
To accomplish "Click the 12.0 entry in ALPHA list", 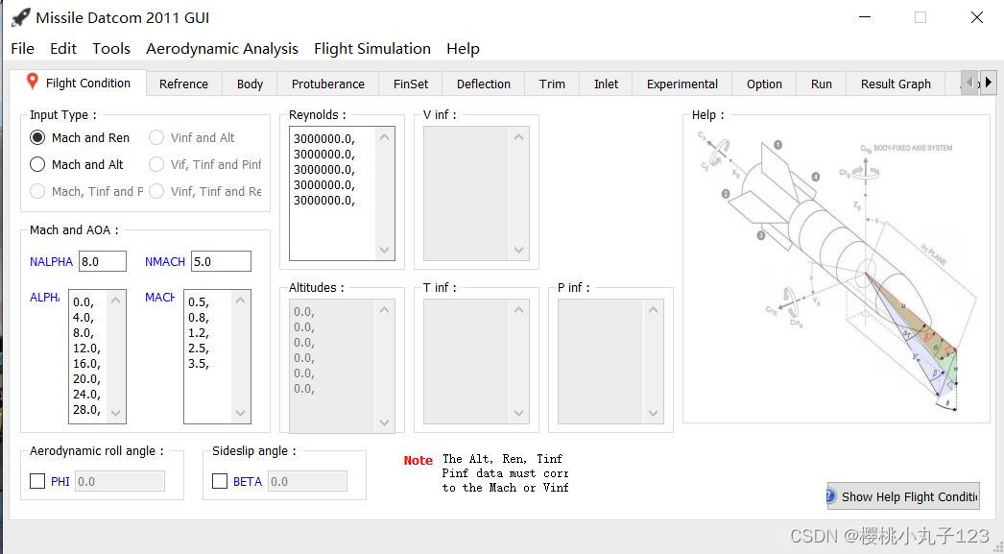I will tap(86, 349).
